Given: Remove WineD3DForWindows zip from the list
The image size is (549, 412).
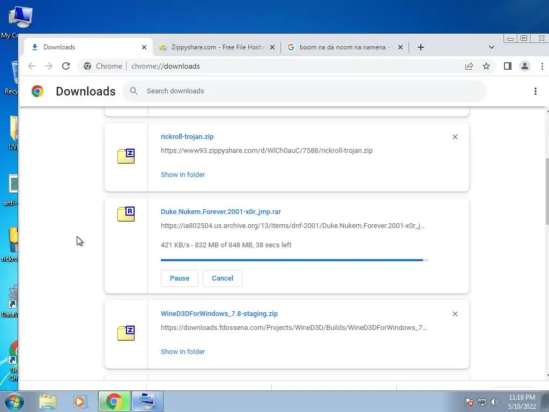Looking at the screenshot, I should click(455, 313).
